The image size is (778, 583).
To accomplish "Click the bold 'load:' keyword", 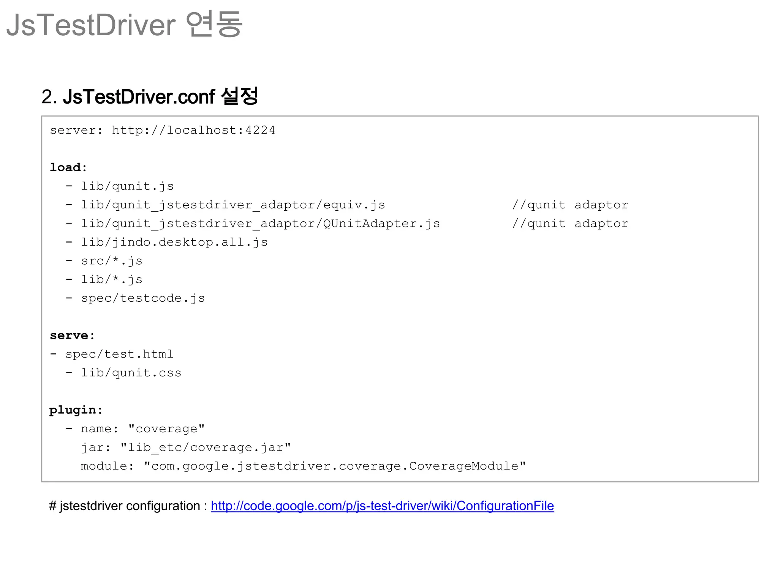I will [x=68, y=167].
